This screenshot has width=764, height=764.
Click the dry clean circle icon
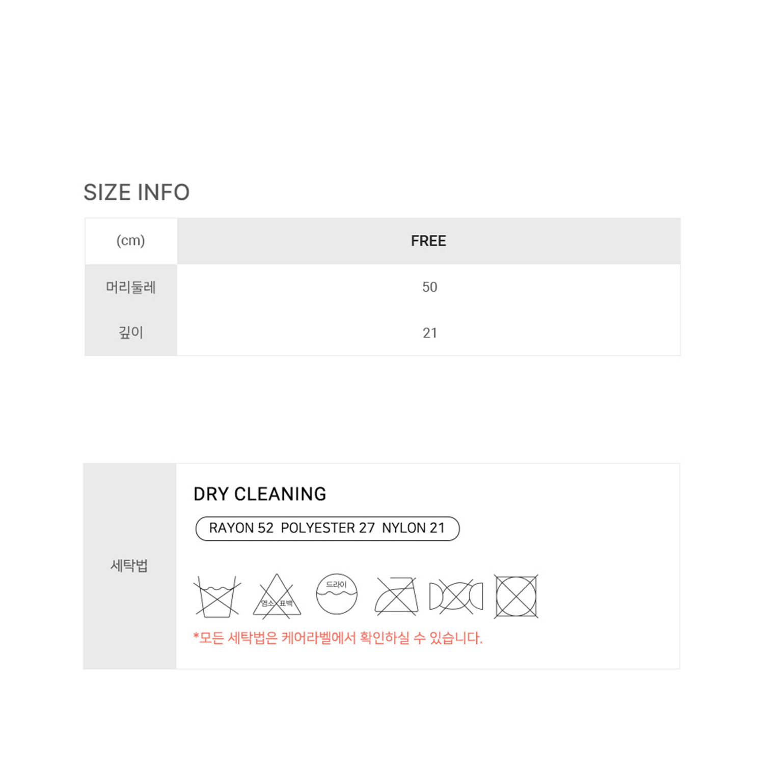(337, 594)
